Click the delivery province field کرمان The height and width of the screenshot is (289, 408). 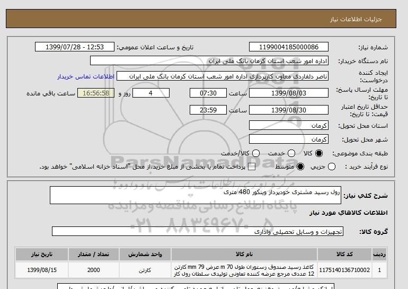289,125
